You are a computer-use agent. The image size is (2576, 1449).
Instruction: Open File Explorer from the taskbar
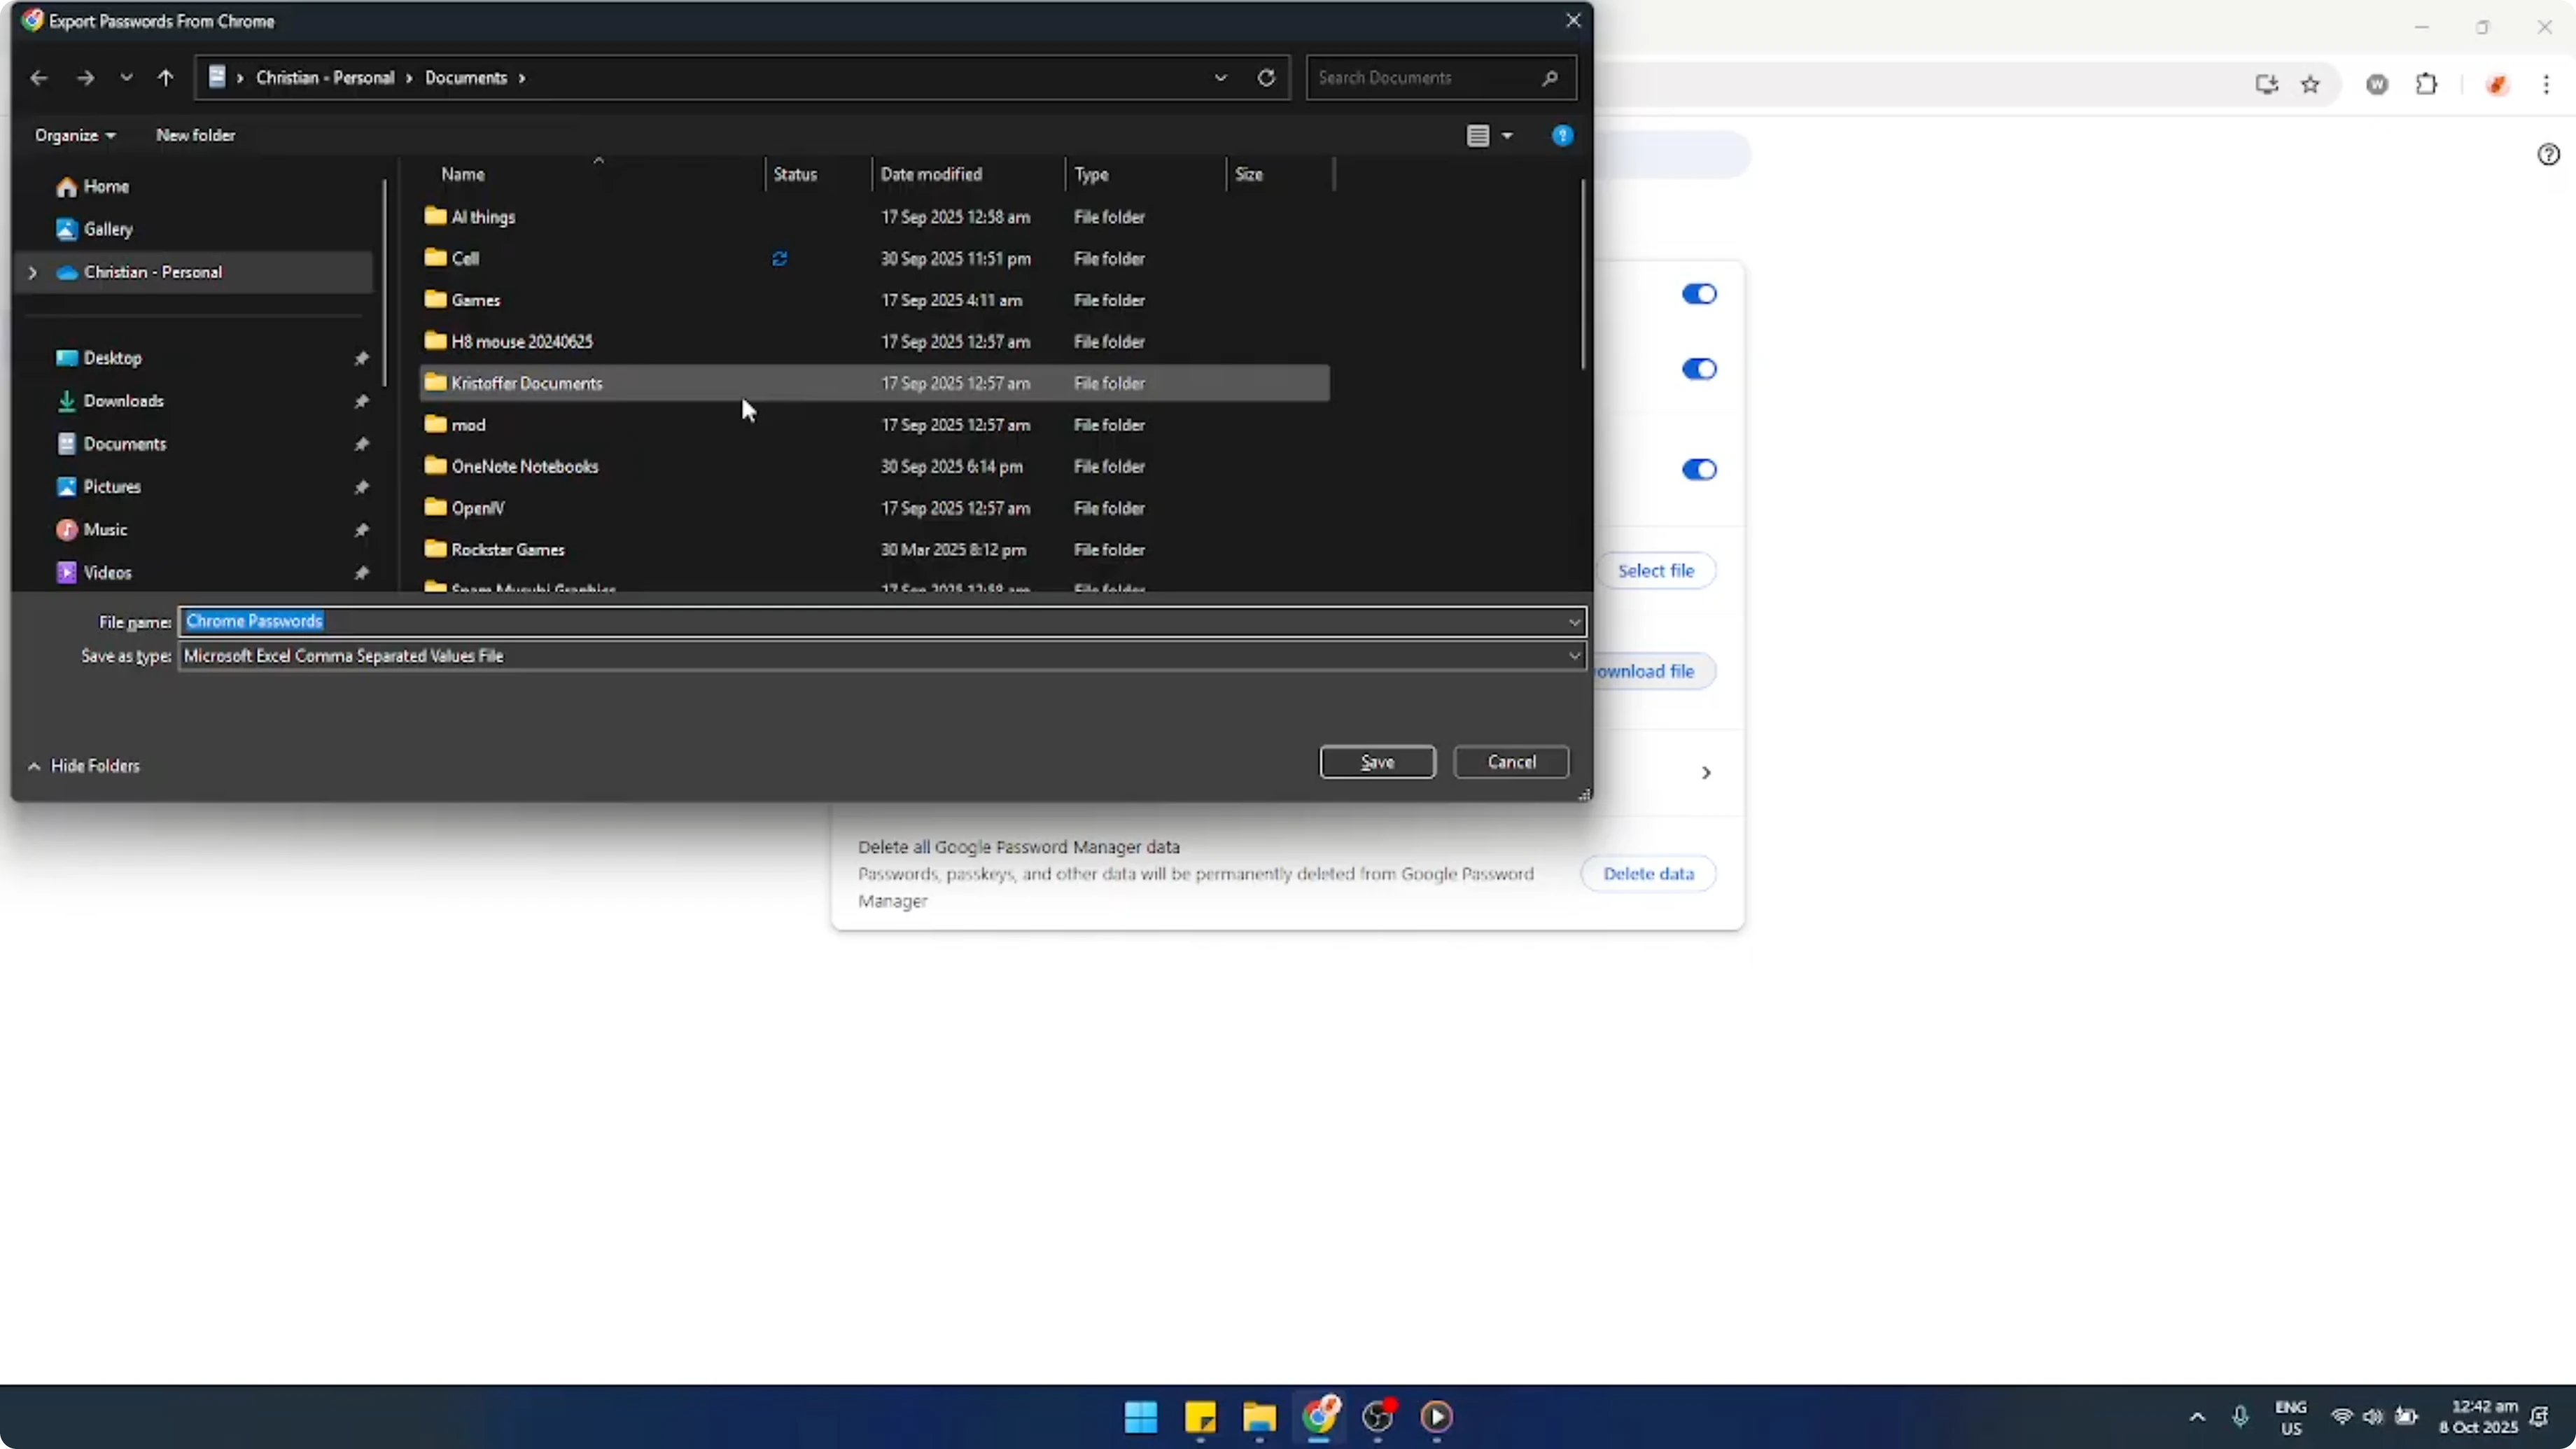(1259, 1418)
